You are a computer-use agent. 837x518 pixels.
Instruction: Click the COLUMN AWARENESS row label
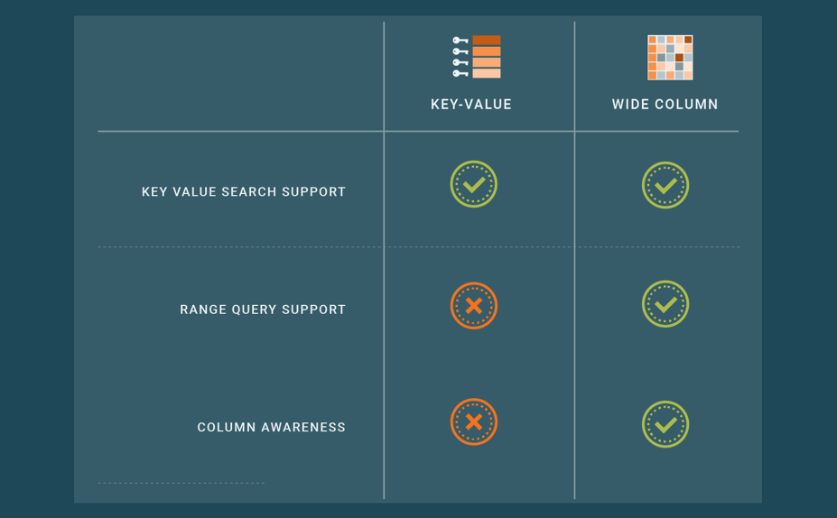coord(272,428)
